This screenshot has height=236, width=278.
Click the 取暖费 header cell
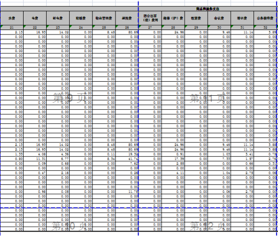click(81, 18)
